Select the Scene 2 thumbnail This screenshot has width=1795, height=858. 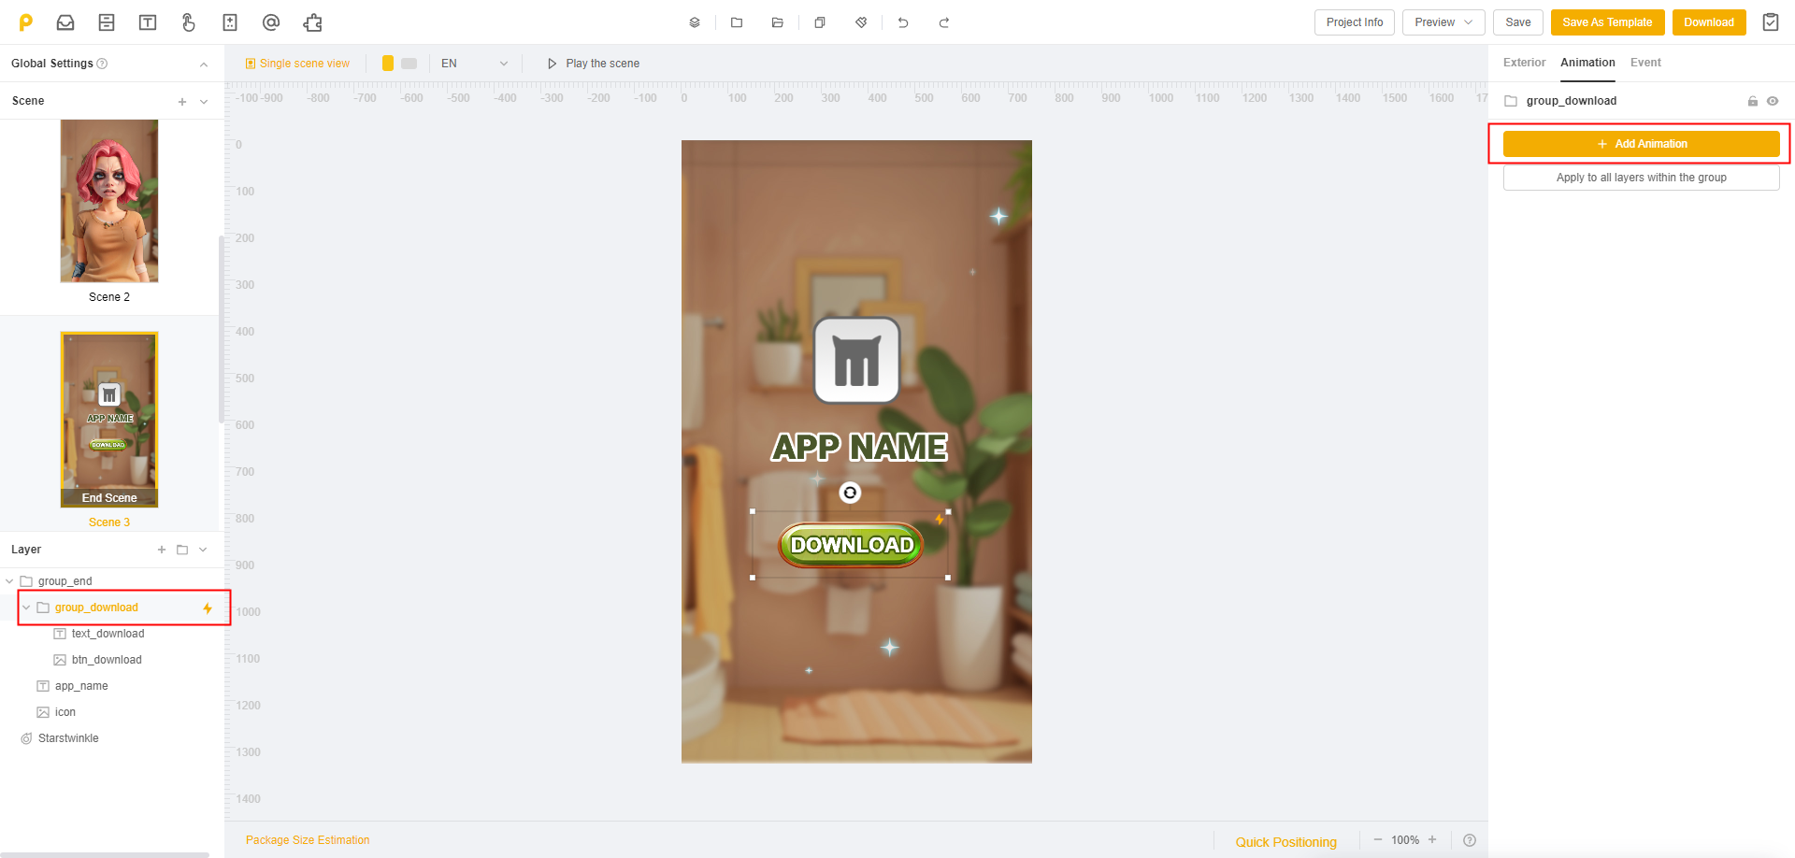109,201
